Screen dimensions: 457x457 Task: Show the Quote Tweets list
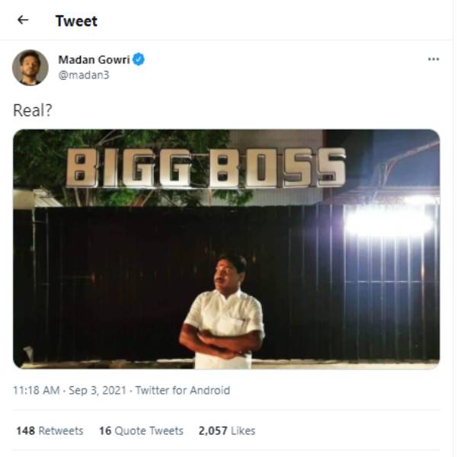(149, 431)
